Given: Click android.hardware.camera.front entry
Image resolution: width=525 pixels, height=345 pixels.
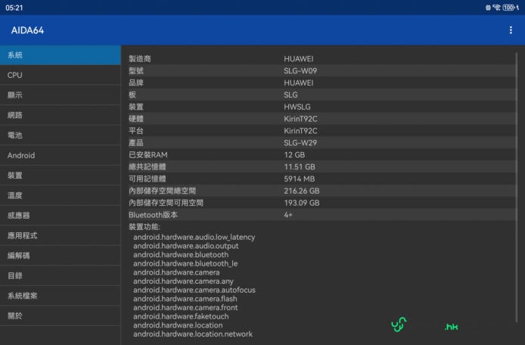Looking at the screenshot, I should [185, 307].
